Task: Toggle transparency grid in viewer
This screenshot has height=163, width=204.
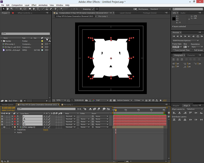Action: (114, 100)
